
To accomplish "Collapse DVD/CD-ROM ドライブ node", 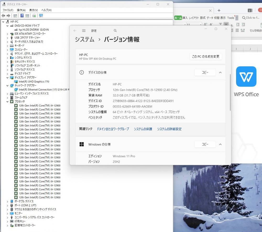I will coord(7,26).
